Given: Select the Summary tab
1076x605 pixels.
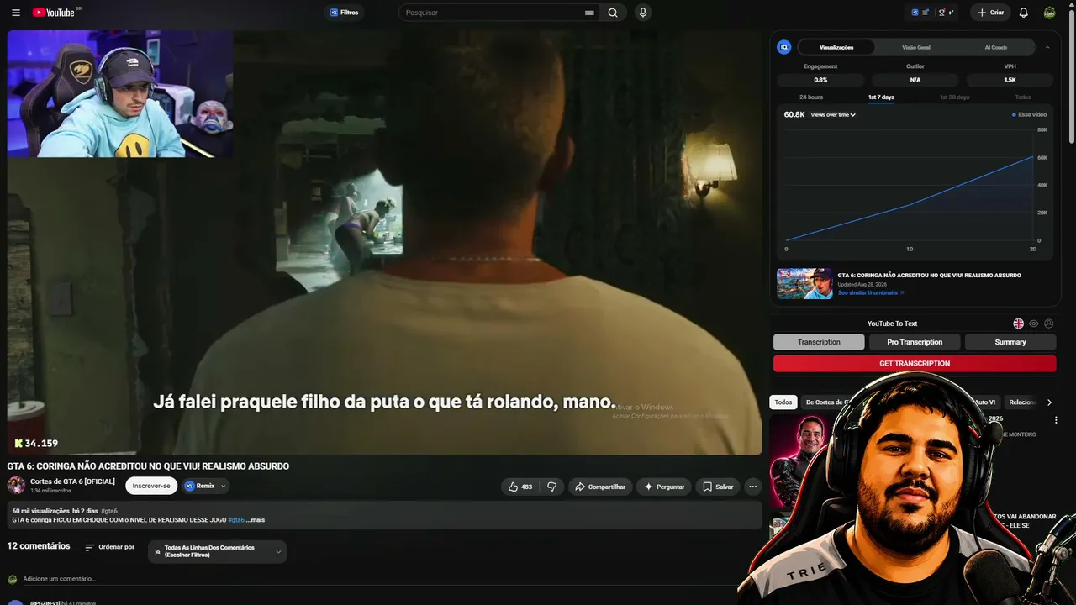Looking at the screenshot, I should pos(1010,342).
